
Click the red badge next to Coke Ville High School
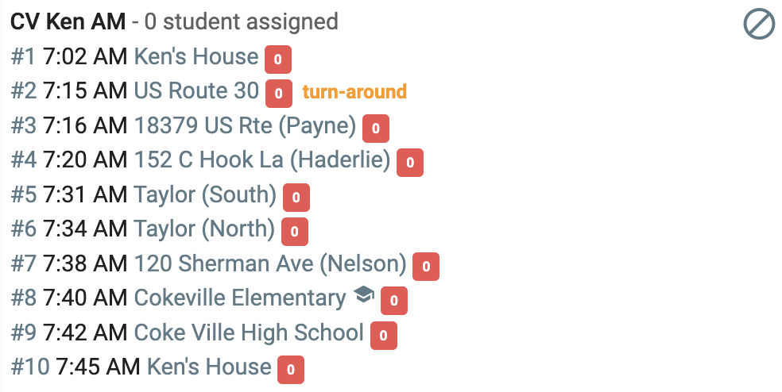point(384,335)
